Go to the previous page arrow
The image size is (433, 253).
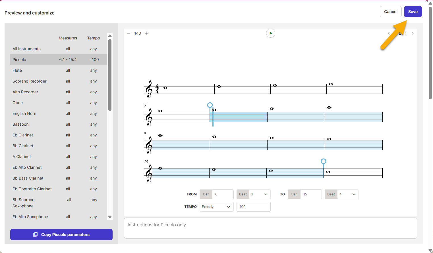click(x=389, y=33)
